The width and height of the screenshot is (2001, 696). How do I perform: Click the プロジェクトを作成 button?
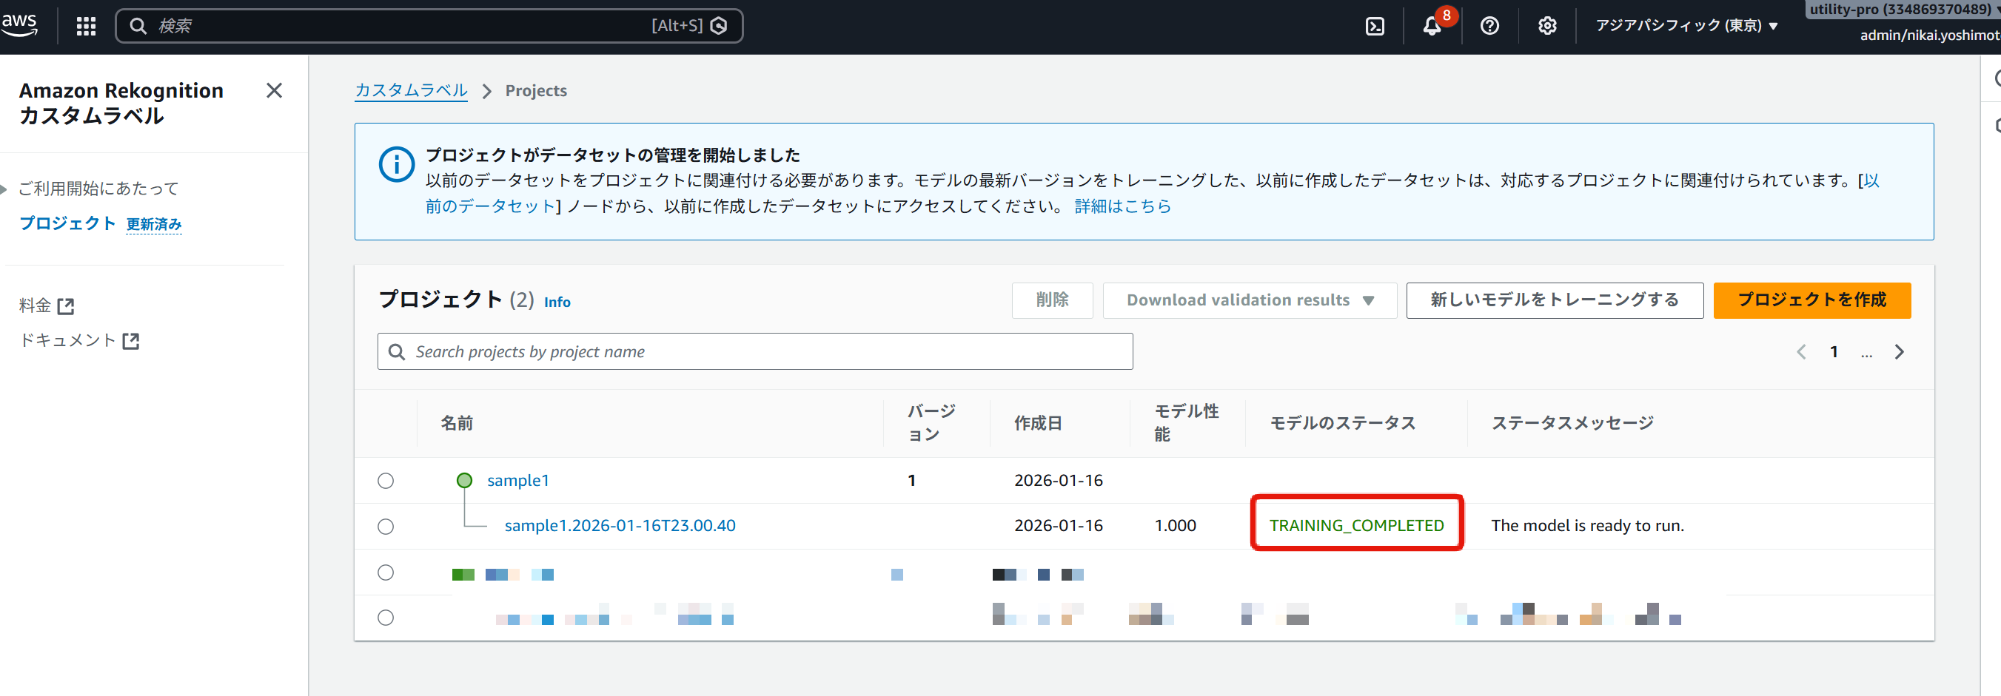point(1811,300)
